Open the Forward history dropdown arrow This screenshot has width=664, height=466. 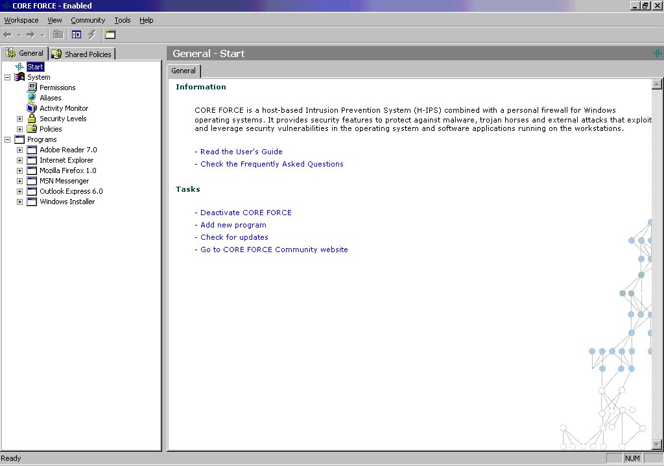tap(42, 35)
